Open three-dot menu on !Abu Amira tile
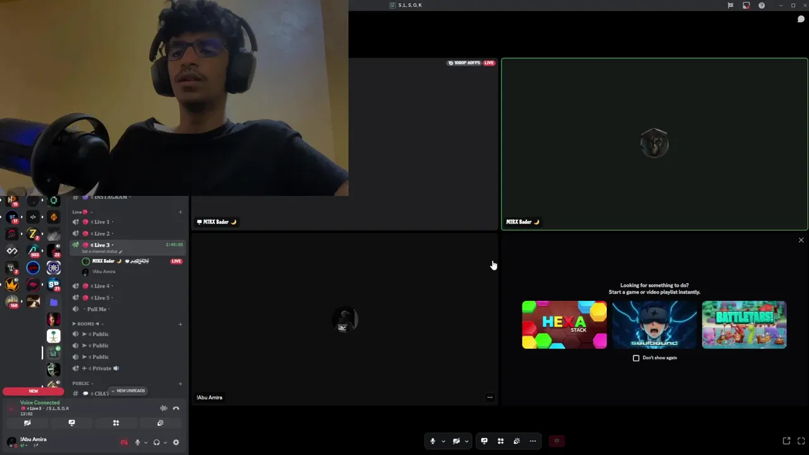The width and height of the screenshot is (809, 455). [x=490, y=397]
